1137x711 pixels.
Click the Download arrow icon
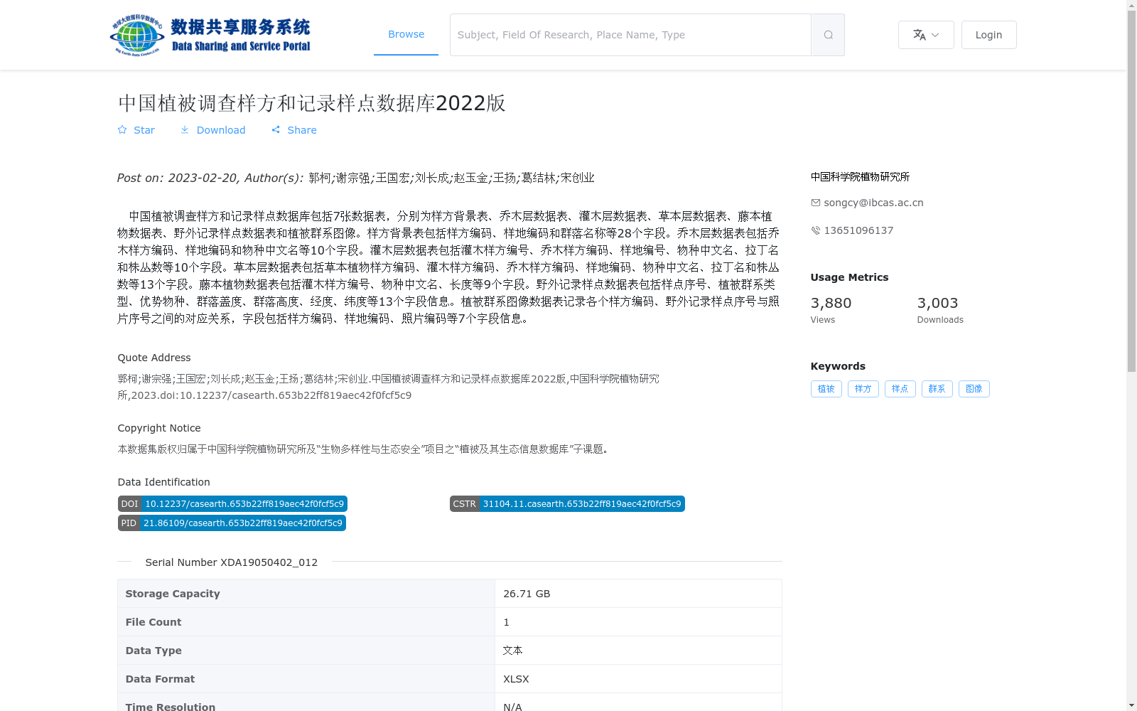click(185, 130)
